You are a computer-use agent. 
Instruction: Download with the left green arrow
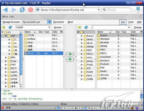tap(70, 54)
